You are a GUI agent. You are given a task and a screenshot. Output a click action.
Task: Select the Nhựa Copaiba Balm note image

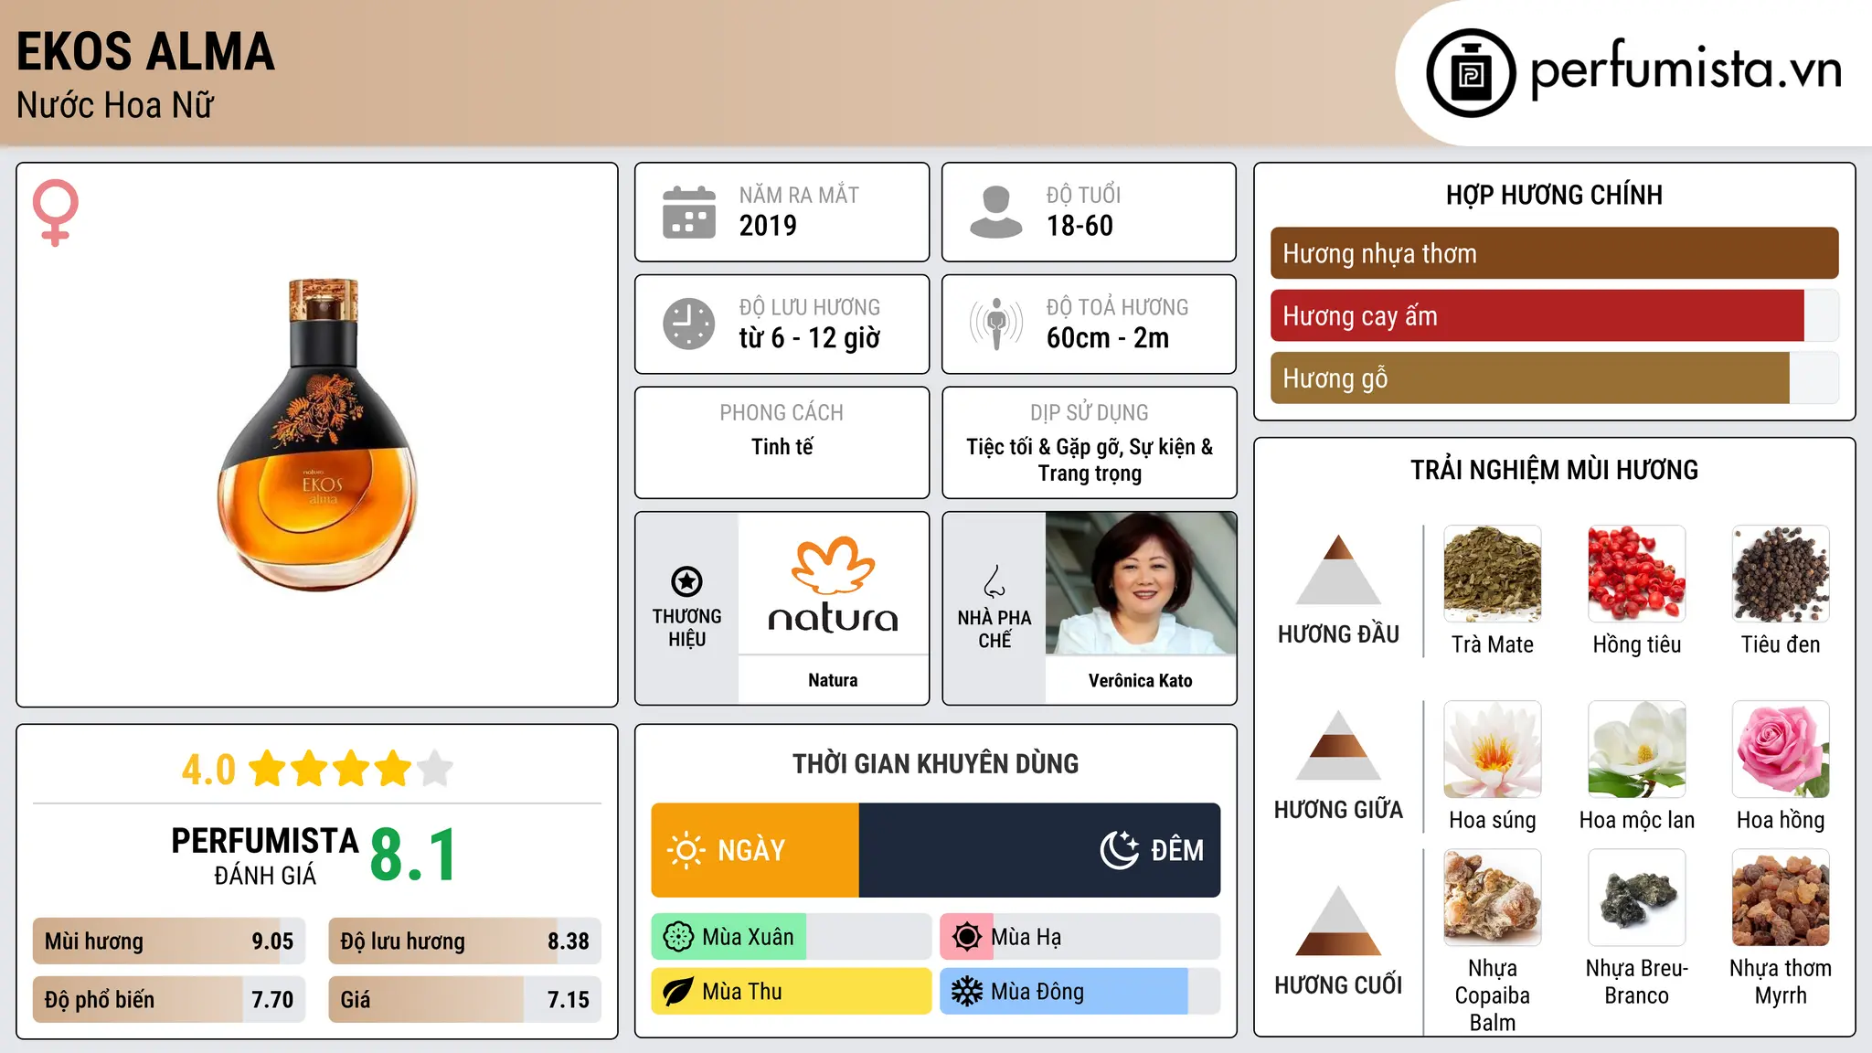1493,898
